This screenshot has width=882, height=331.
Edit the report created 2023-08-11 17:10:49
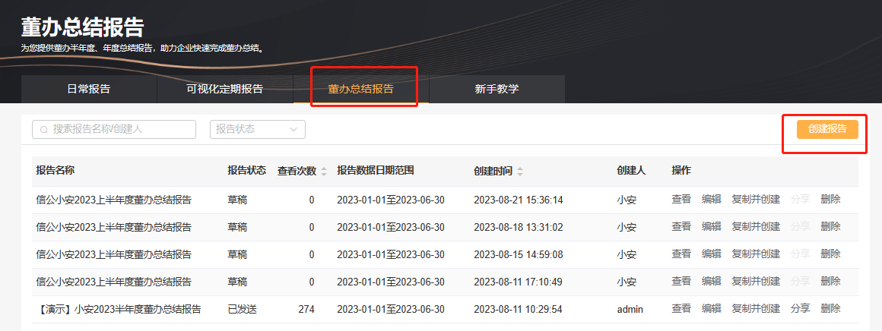click(712, 282)
